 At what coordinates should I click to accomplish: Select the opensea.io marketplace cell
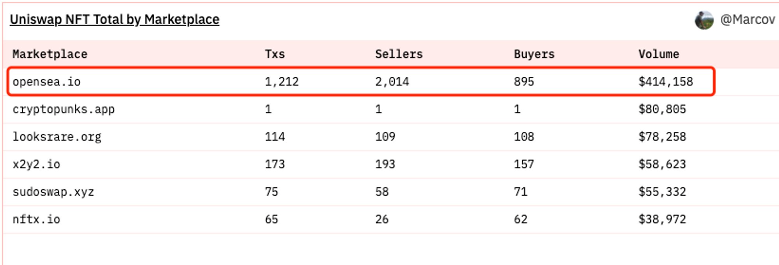click(x=46, y=82)
